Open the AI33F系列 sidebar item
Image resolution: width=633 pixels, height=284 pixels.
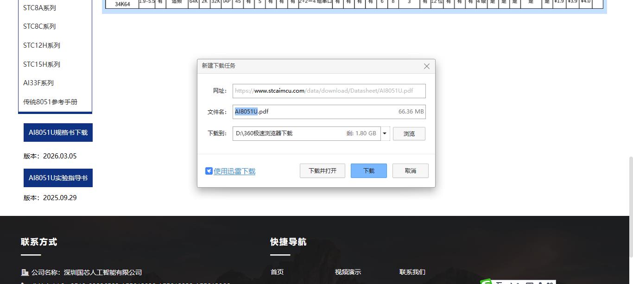click(38, 83)
